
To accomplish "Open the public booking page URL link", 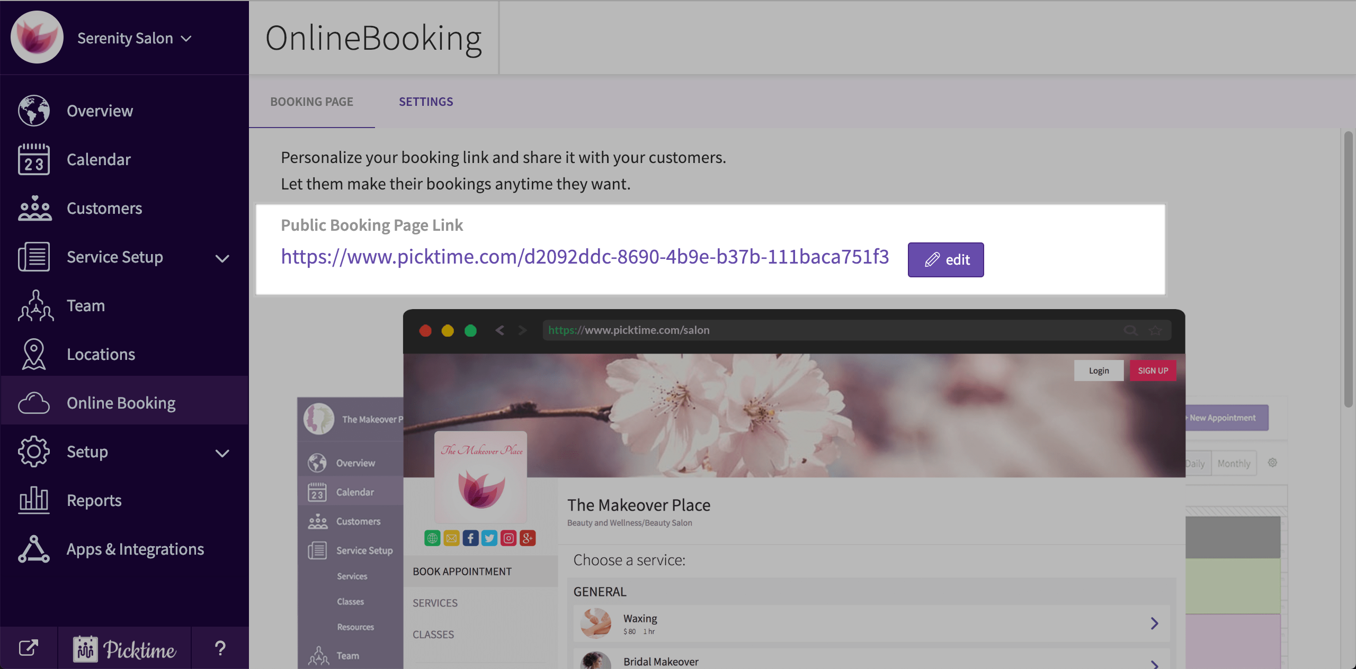I will 585,257.
